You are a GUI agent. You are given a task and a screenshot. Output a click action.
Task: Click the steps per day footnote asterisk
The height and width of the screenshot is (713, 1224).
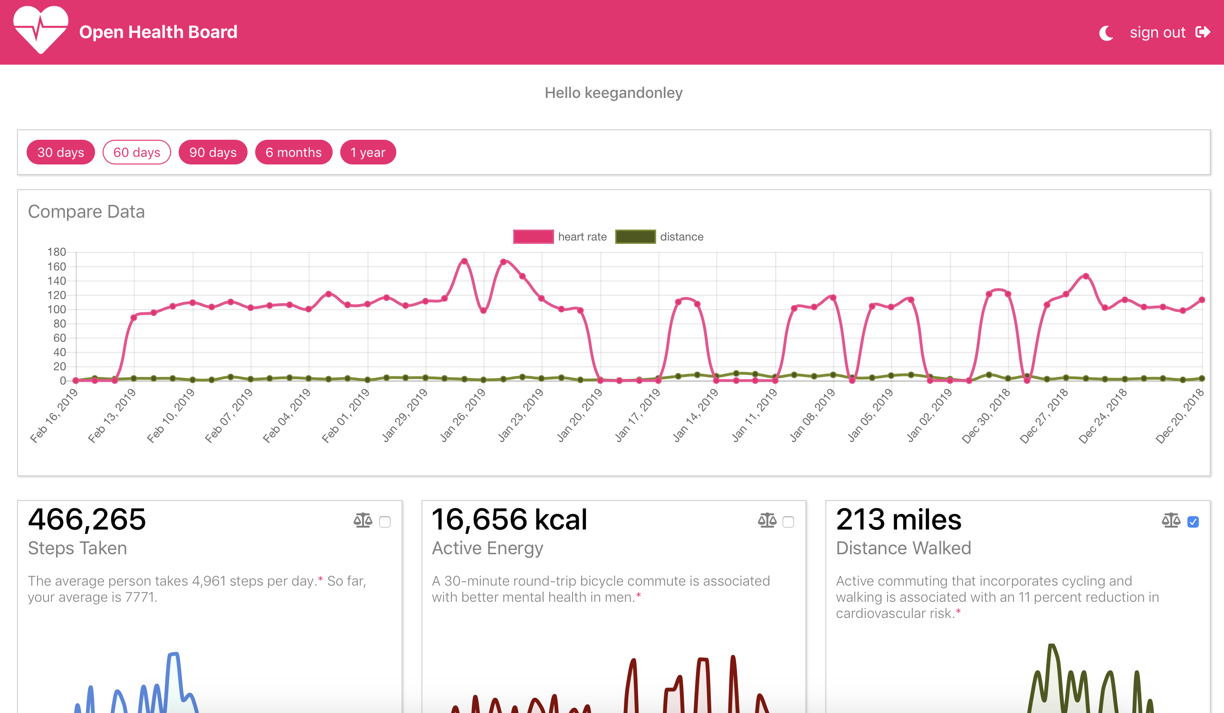[x=320, y=578]
